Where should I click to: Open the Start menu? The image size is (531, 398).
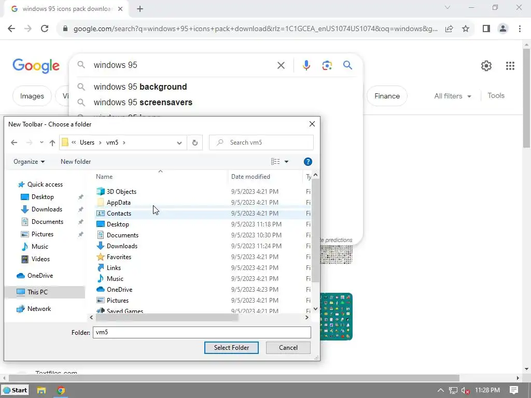tap(15, 390)
